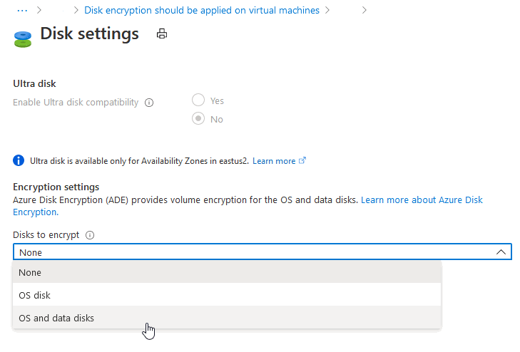Select No for Ultra disk compatibility
The width and height of the screenshot is (520, 352).
pyautogui.click(x=199, y=119)
